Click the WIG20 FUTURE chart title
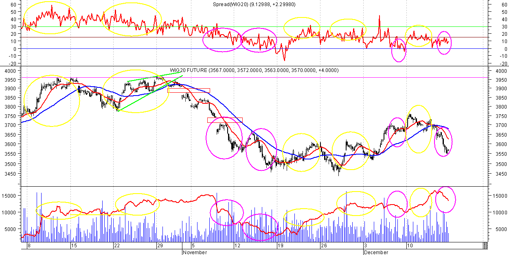 [254, 70]
